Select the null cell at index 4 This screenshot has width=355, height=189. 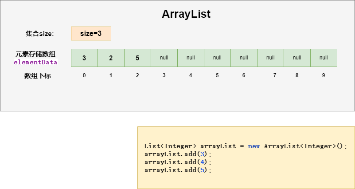click(191, 58)
